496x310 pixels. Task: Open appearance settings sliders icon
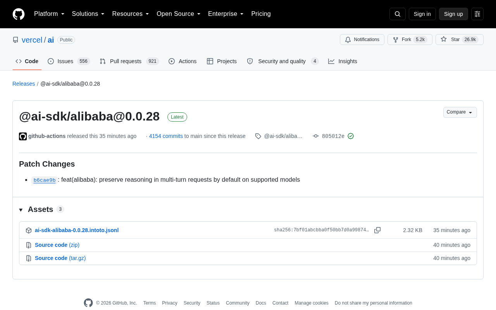point(477,14)
